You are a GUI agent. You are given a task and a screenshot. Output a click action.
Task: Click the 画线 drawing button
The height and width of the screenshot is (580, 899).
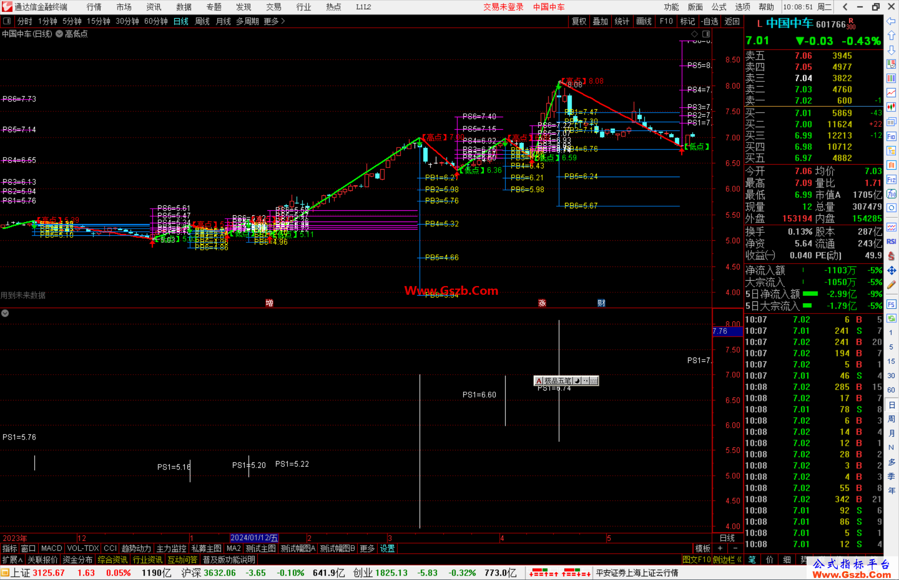click(644, 21)
